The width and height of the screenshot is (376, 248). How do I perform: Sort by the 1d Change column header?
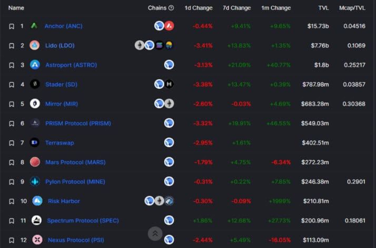[199, 8]
